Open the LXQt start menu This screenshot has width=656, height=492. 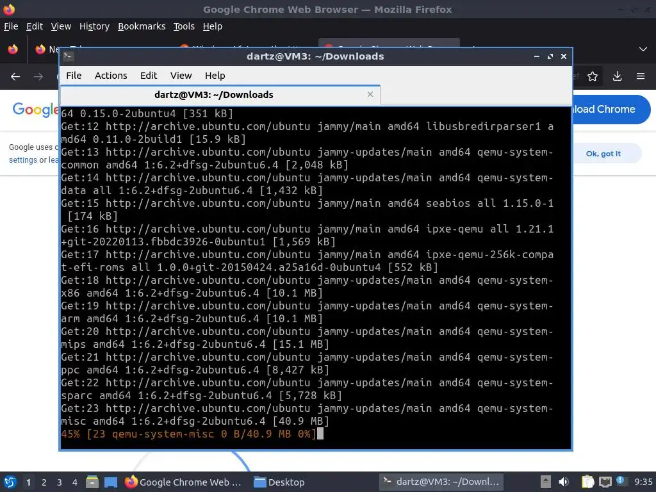[x=10, y=482]
